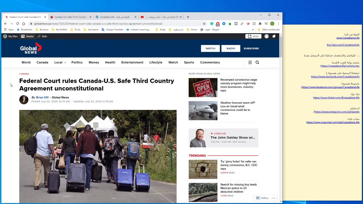Screen dimensions: 363x204
Task: Open the hamburger menu icon beside search
Action: [250, 62]
